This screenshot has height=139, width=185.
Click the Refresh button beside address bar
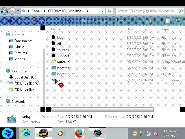click(109, 11)
